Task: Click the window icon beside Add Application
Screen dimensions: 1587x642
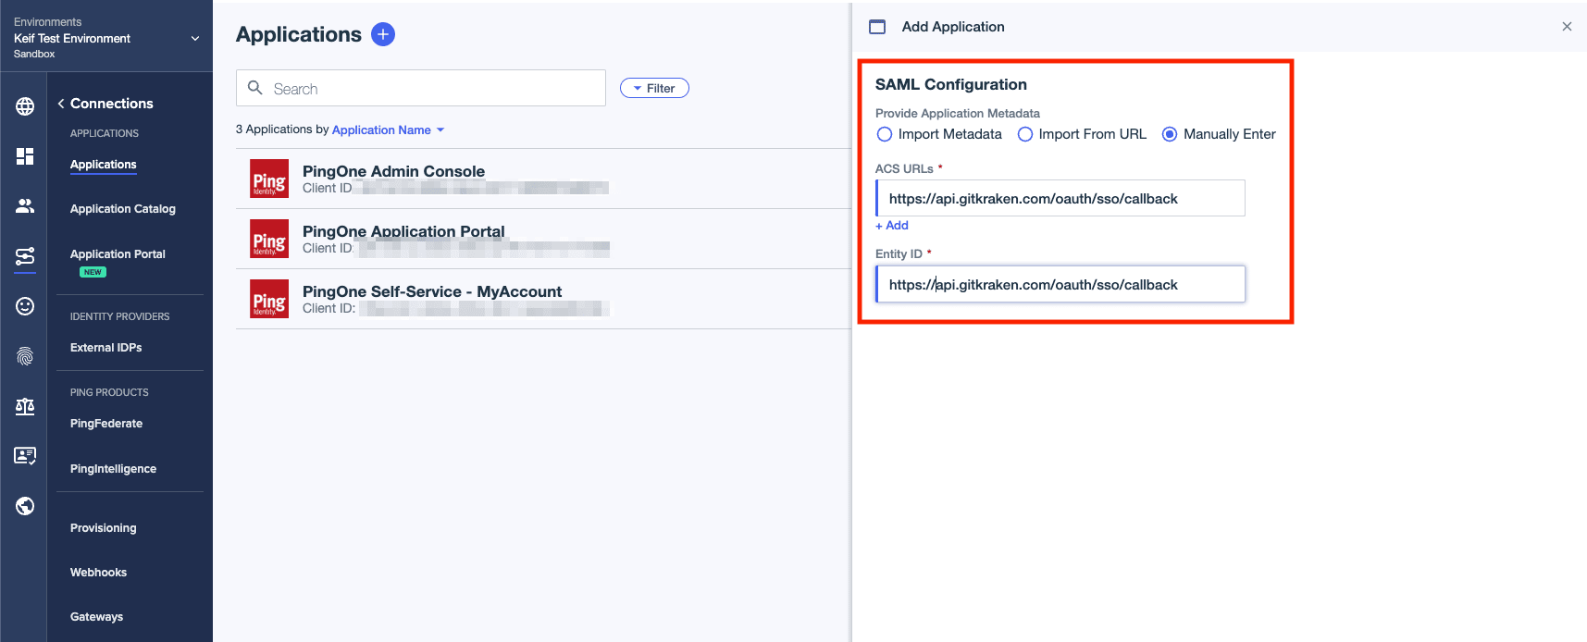Action: [877, 27]
